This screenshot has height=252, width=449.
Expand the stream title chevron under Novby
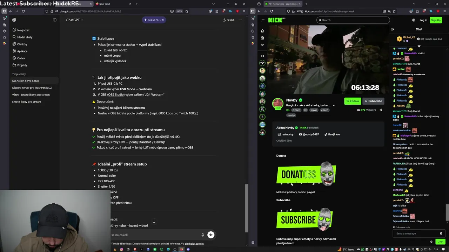tap(334, 105)
